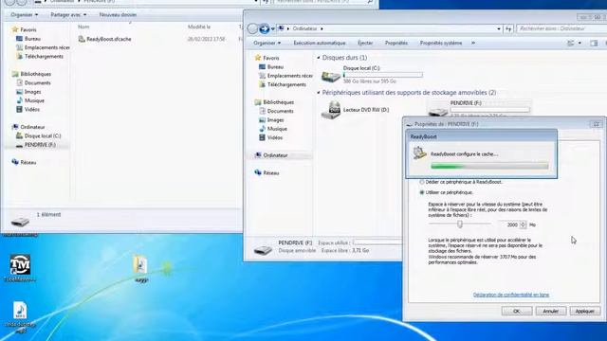Select PENDRIVE (F:) in left window tree
This screenshot has width=607, height=341.
pyautogui.click(x=36, y=145)
